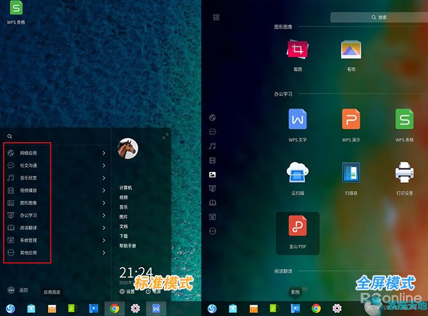This screenshot has height=316, width=428.
Task: Open the 图片 folder shortcut
Action: tap(124, 217)
